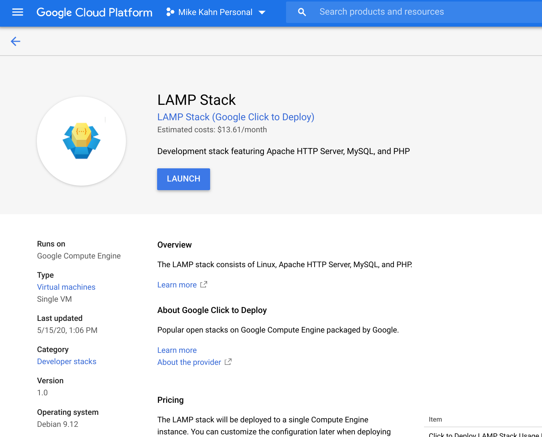Click external link icon beside Overview Learn more
This screenshot has height=437, width=542.
tap(204, 284)
